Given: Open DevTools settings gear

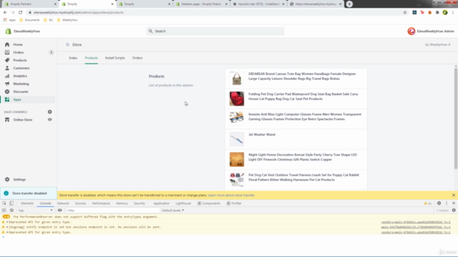Looking at the screenshot, I should point(439,203).
